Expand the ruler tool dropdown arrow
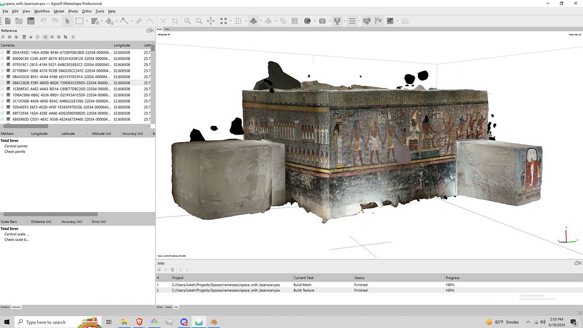 click(132, 21)
